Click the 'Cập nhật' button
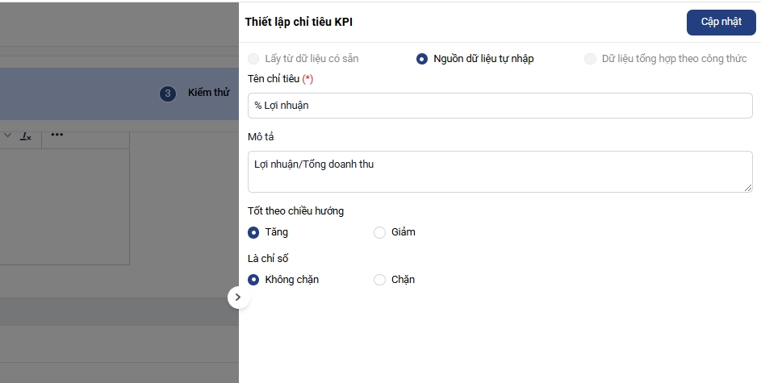761x383 pixels. (721, 23)
